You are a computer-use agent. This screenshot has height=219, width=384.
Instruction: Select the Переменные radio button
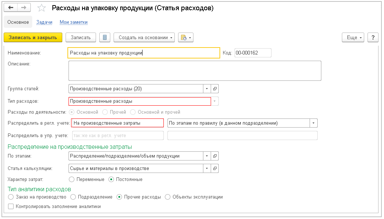coord(72,180)
